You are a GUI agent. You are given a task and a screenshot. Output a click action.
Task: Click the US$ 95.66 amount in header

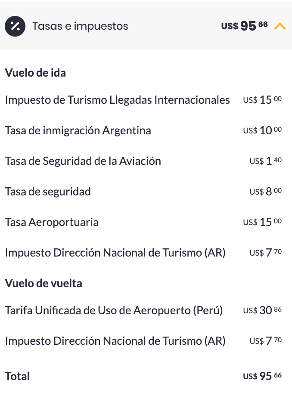(244, 26)
